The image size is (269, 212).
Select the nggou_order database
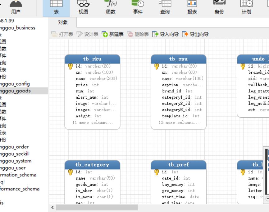pos(14,147)
